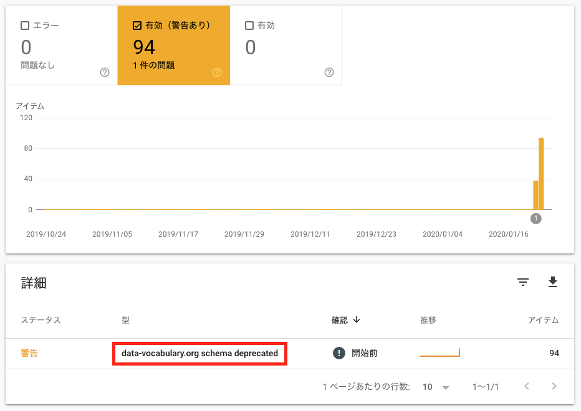Uncheck the 有効(警告あり) checkbox
The image size is (581, 411).
137,26
